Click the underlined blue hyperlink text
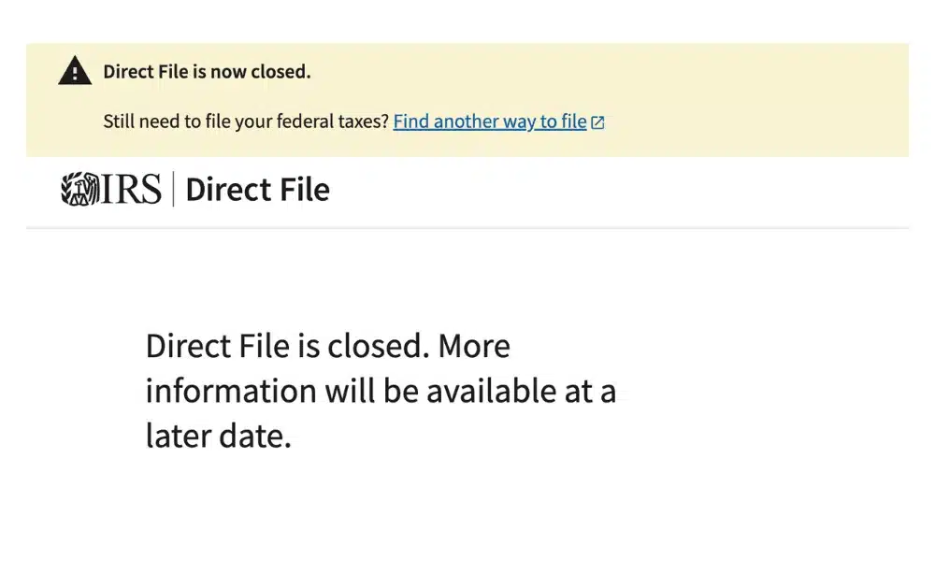This screenshot has height=587, width=935. (x=490, y=121)
